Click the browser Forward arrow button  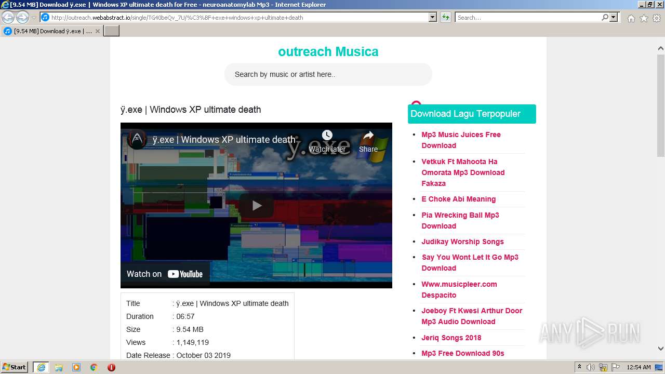(22, 18)
